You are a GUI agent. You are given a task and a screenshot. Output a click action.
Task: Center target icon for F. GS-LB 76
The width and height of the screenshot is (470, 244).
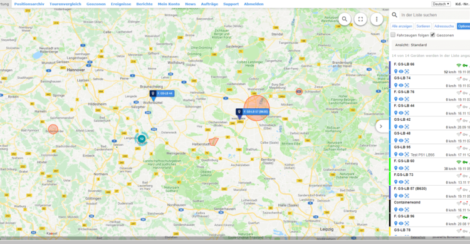[407, 99]
